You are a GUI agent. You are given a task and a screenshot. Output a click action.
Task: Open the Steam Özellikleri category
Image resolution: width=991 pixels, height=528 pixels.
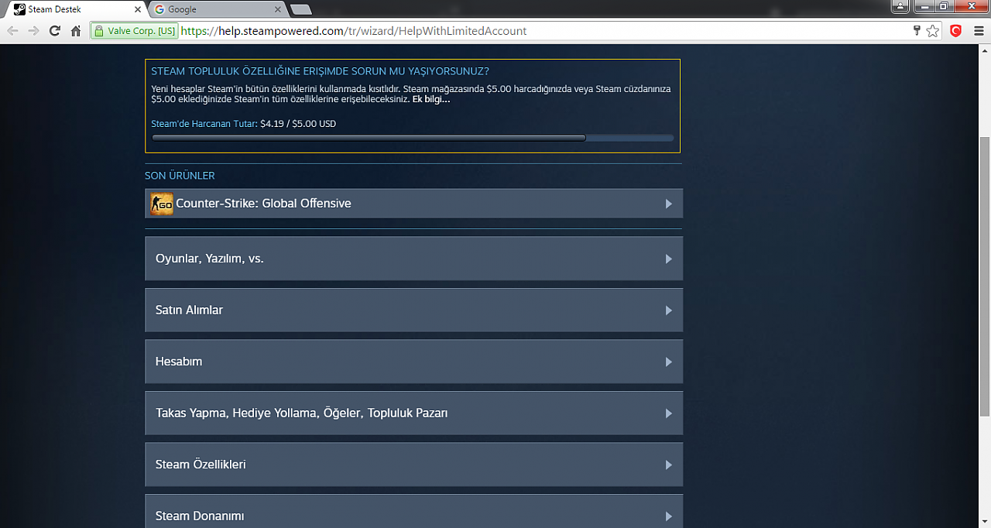(413, 465)
